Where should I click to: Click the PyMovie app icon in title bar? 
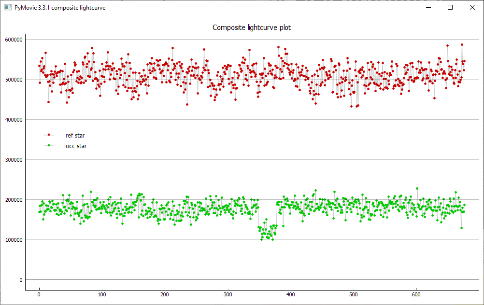8,8
